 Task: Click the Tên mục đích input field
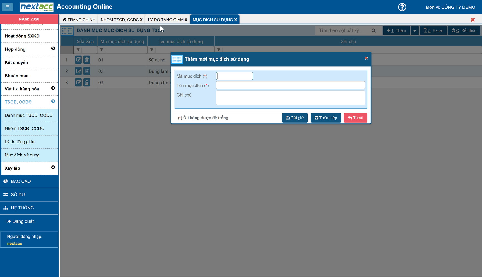coord(290,85)
